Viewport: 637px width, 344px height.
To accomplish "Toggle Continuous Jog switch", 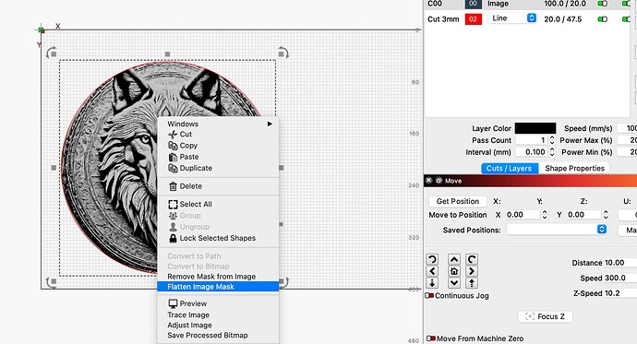I will [x=429, y=296].
